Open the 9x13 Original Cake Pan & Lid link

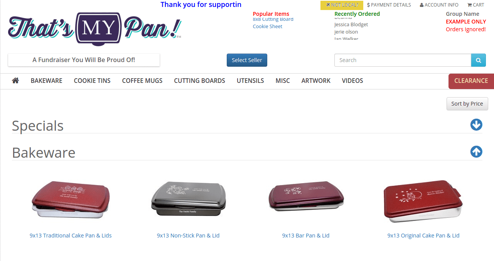pos(423,236)
